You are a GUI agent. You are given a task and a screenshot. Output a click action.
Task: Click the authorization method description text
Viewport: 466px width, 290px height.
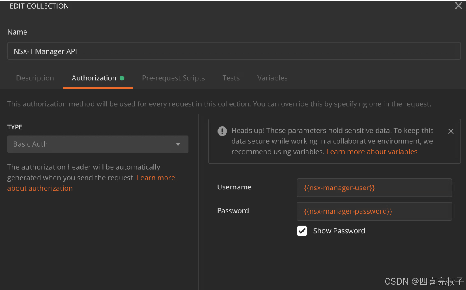219,104
